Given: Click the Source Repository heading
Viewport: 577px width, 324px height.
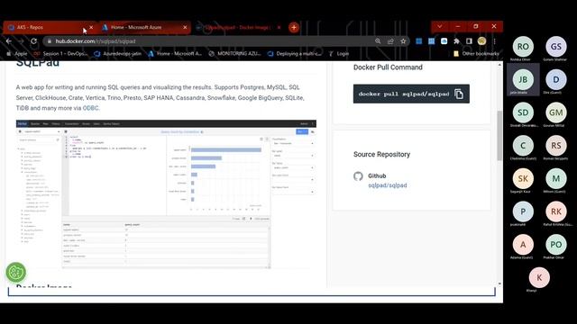Looking at the screenshot, I should (381, 154).
